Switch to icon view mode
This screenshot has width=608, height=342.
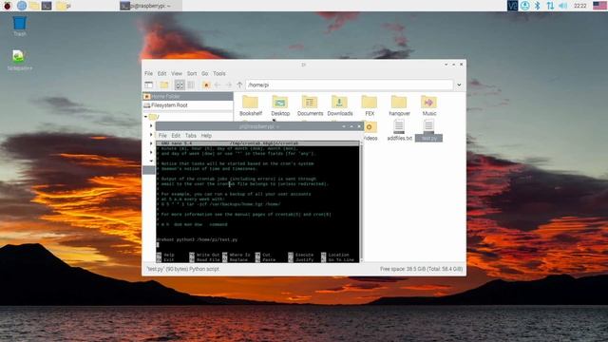coord(180,85)
